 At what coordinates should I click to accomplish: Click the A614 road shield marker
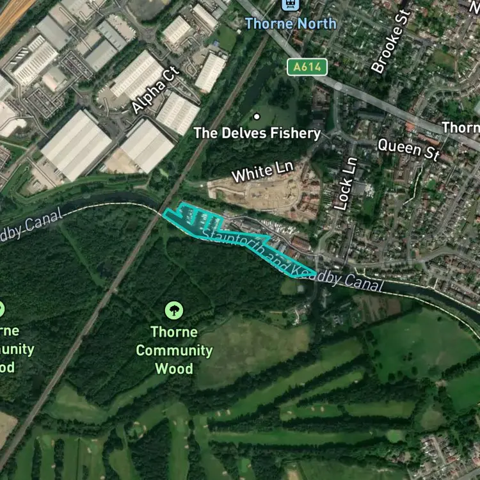click(307, 67)
